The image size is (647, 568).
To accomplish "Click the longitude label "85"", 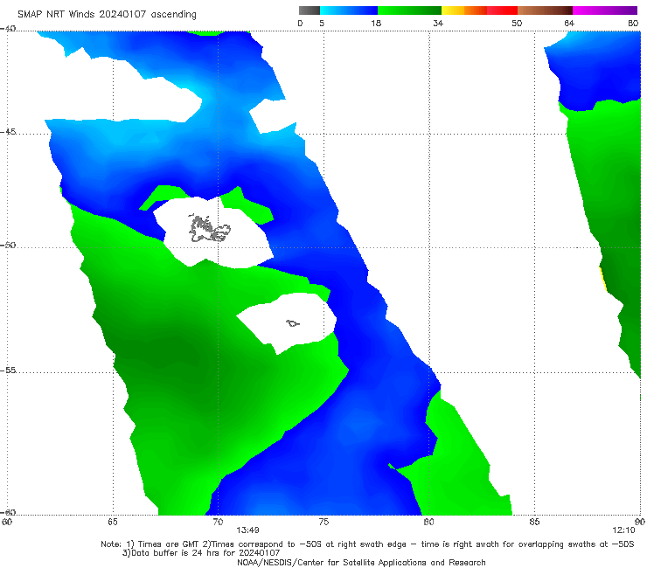I will click(534, 522).
